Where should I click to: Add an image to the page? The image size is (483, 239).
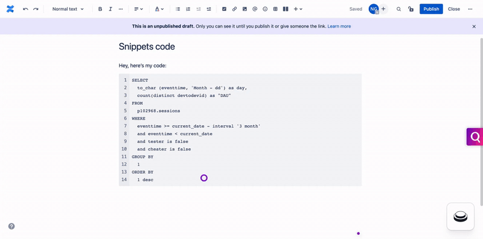(x=245, y=9)
